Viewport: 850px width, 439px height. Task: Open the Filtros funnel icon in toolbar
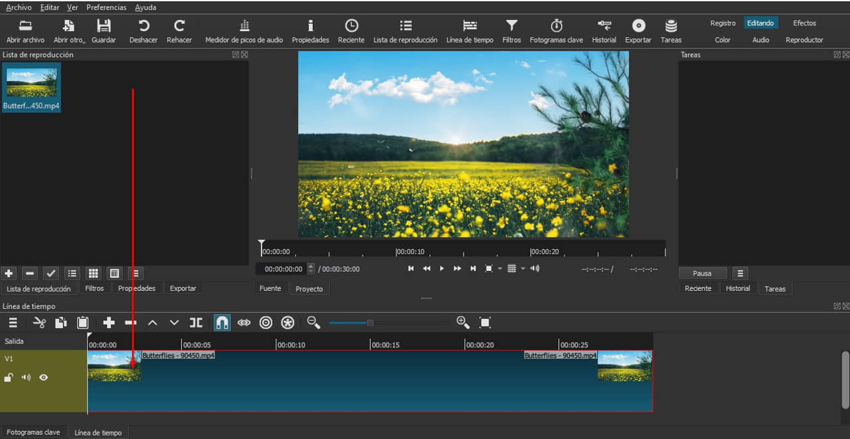(511, 25)
